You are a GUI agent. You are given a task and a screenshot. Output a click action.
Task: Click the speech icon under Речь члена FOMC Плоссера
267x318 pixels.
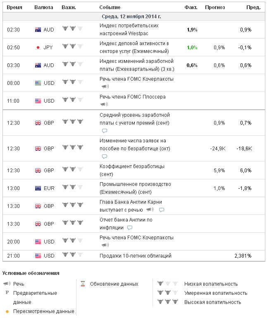104,104
